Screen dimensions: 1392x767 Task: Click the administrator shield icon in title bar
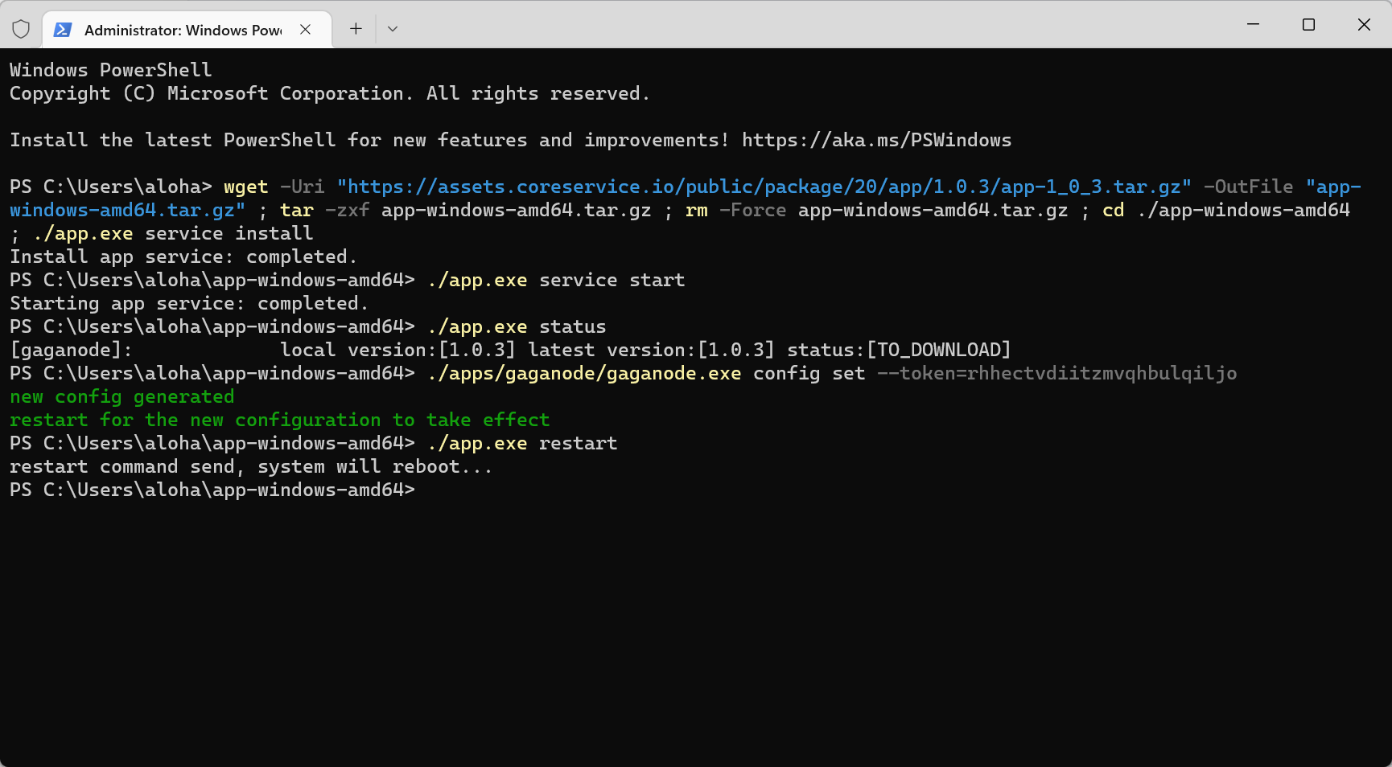pyautogui.click(x=21, y=30)
